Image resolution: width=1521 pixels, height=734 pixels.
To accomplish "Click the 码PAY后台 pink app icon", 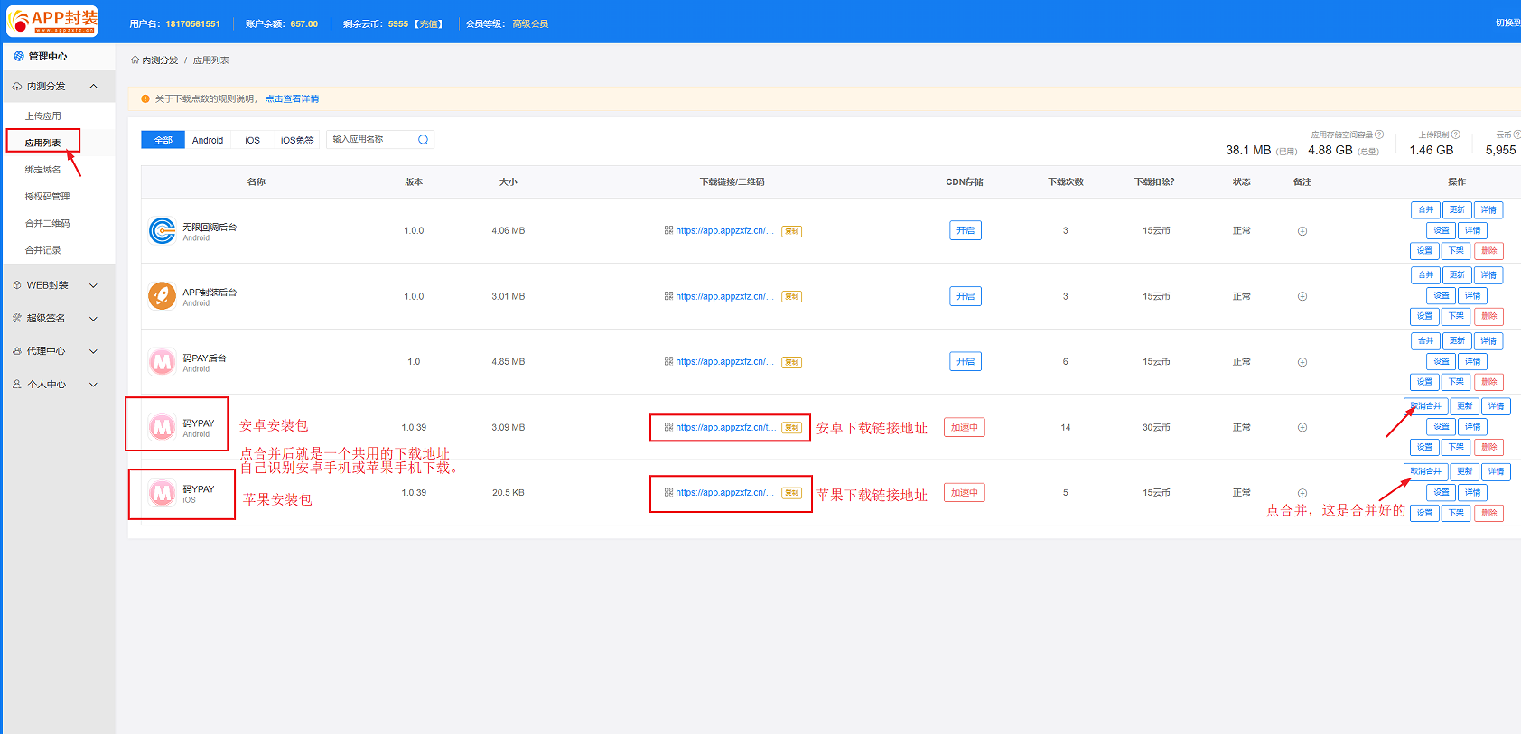I will (x=162, y=362).
